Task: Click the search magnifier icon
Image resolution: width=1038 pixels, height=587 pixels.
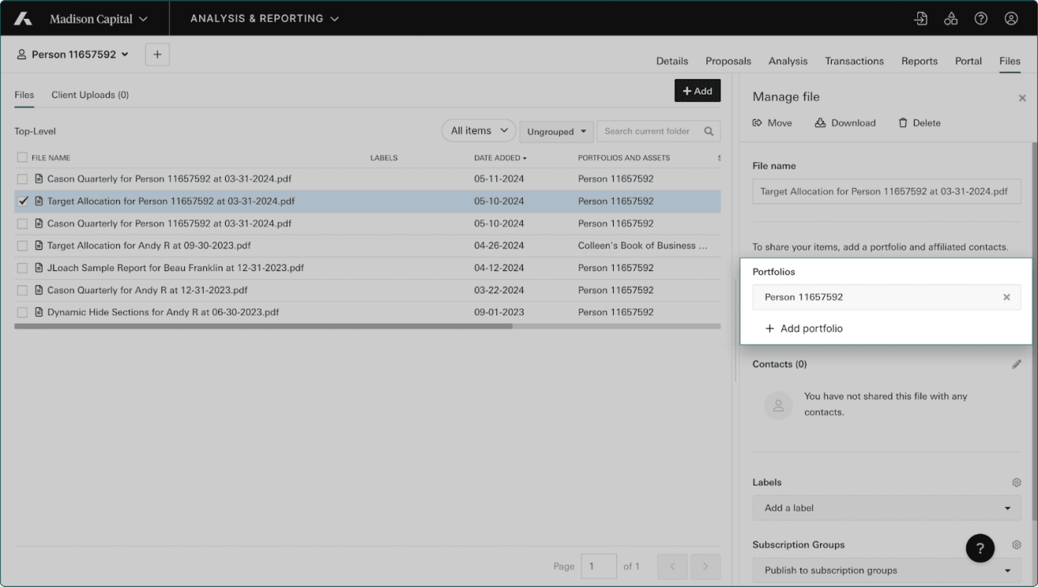Action: [709, 132]
